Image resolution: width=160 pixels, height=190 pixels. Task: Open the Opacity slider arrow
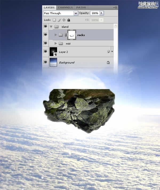pos(101,13)
